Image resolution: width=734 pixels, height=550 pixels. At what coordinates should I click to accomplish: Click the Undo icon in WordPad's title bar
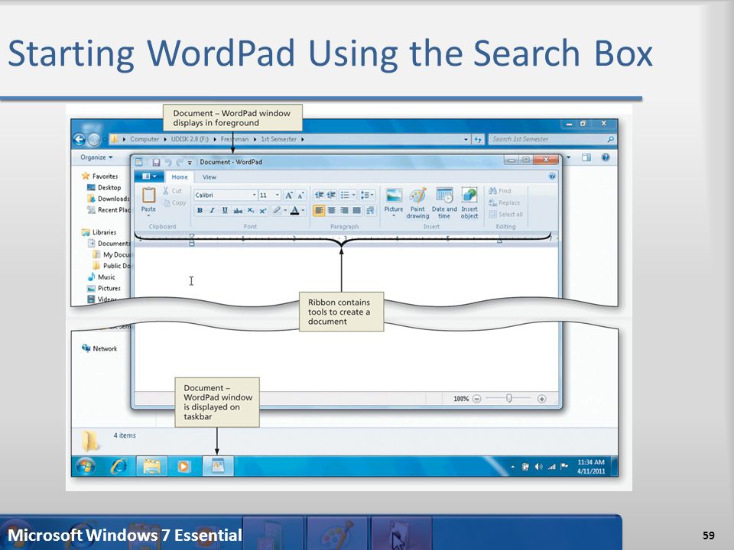(168, 162)
